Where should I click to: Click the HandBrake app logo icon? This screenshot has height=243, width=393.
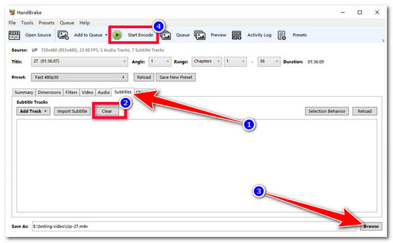click(x=12, y=12)
